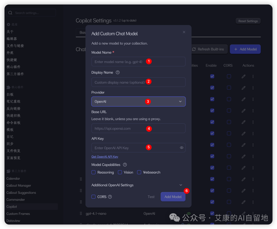Open Commander plugin settings
277x229 pixels.
pyautogui.click(x=16, y=200)
